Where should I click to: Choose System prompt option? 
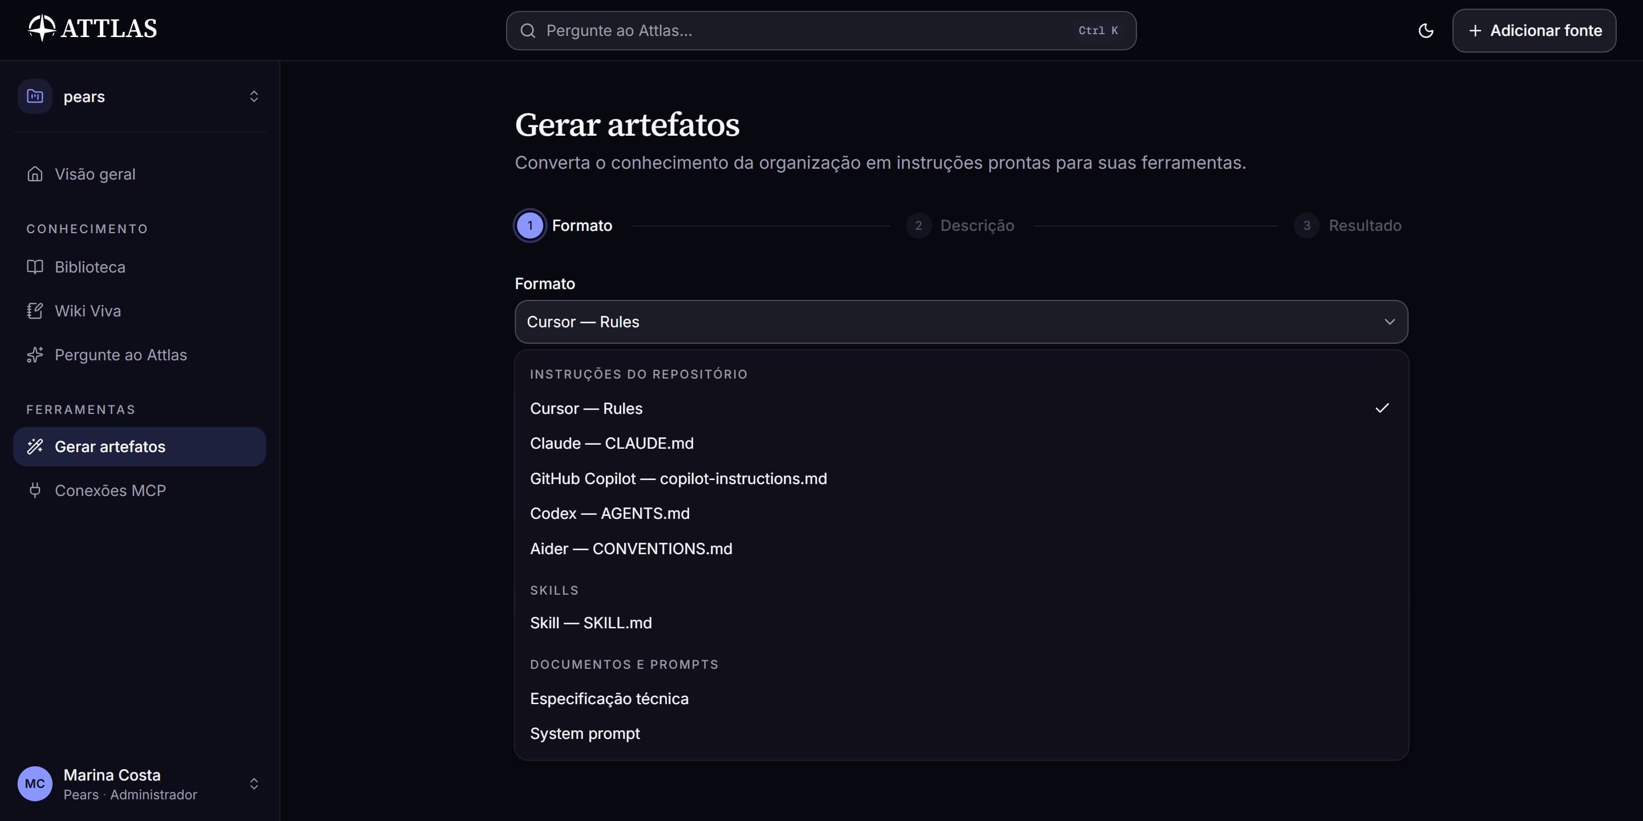(x=961, y=734)
